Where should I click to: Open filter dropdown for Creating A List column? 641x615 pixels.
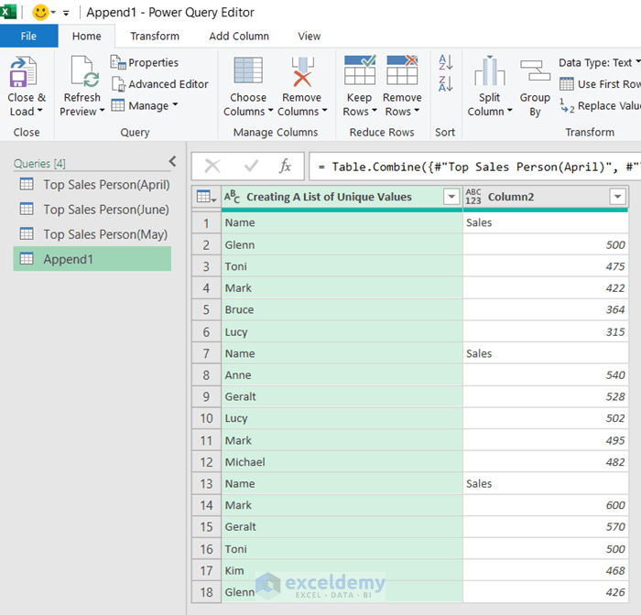click(x=451, y=197)
